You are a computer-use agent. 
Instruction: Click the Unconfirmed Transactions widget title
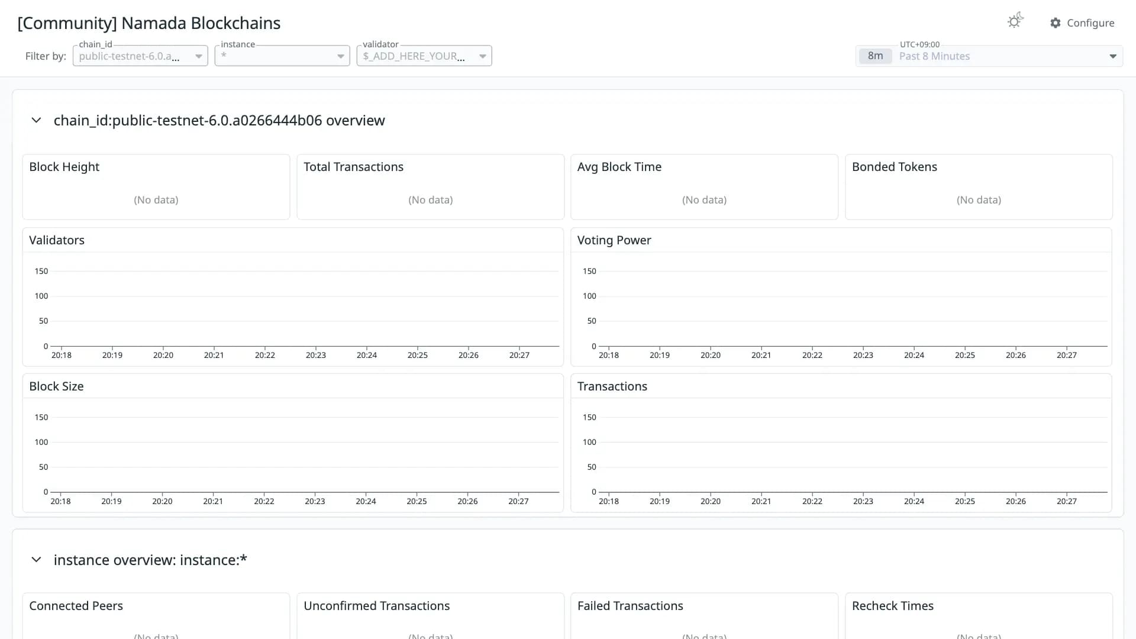pos(376,606)
